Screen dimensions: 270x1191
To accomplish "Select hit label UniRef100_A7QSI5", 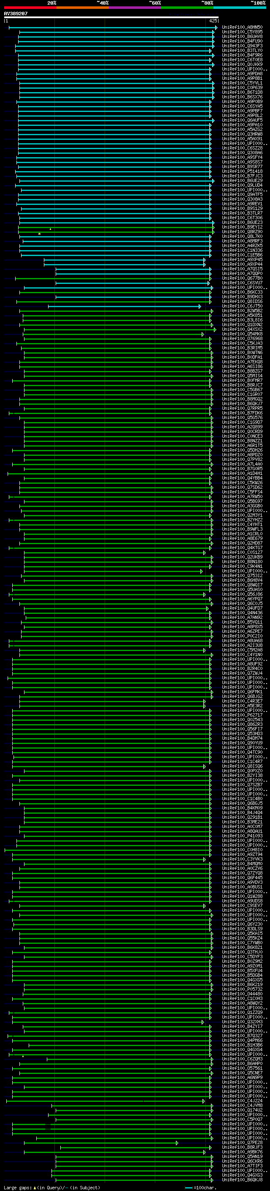I will [x=242, y=269].
